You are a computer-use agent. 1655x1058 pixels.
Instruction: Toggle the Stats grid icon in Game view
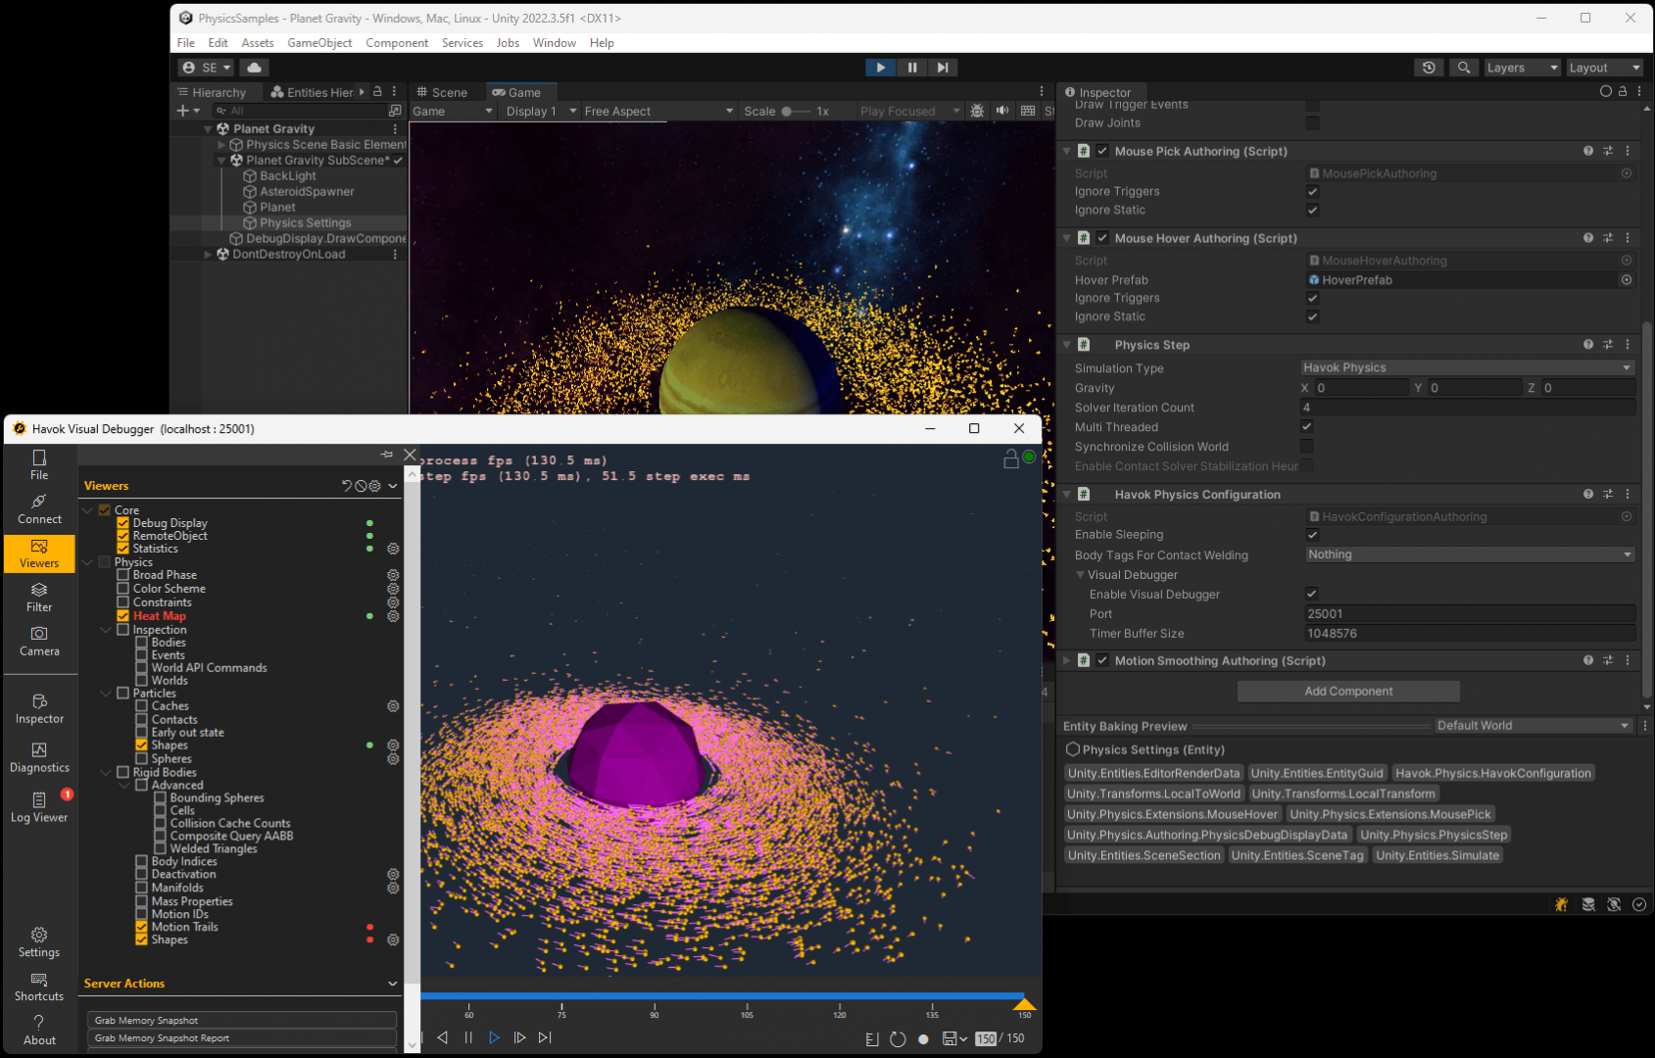pos(1028,111)
